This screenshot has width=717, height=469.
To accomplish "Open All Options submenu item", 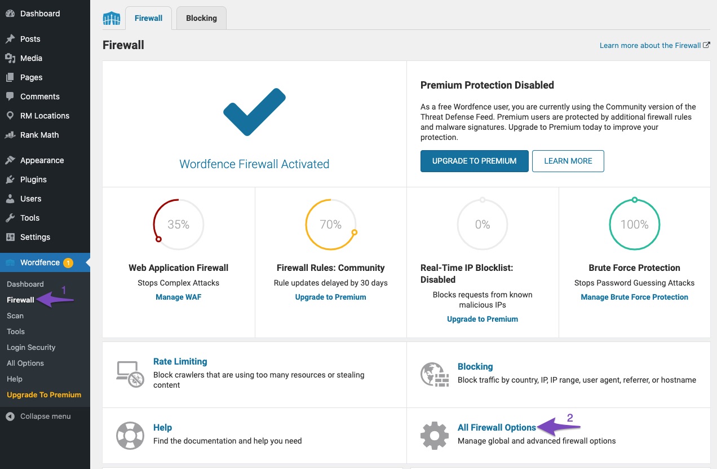I will [25, 363].
